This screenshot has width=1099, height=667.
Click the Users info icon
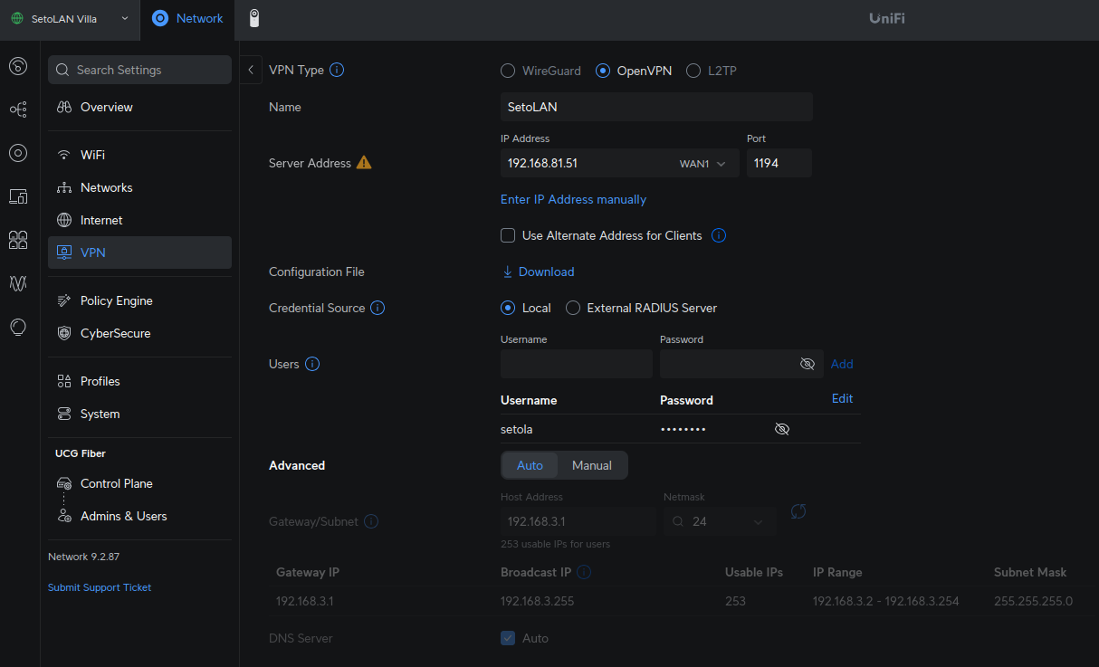[x=312, y=364]
